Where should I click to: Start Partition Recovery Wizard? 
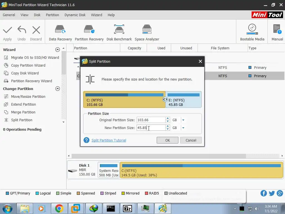click(31, 81)
